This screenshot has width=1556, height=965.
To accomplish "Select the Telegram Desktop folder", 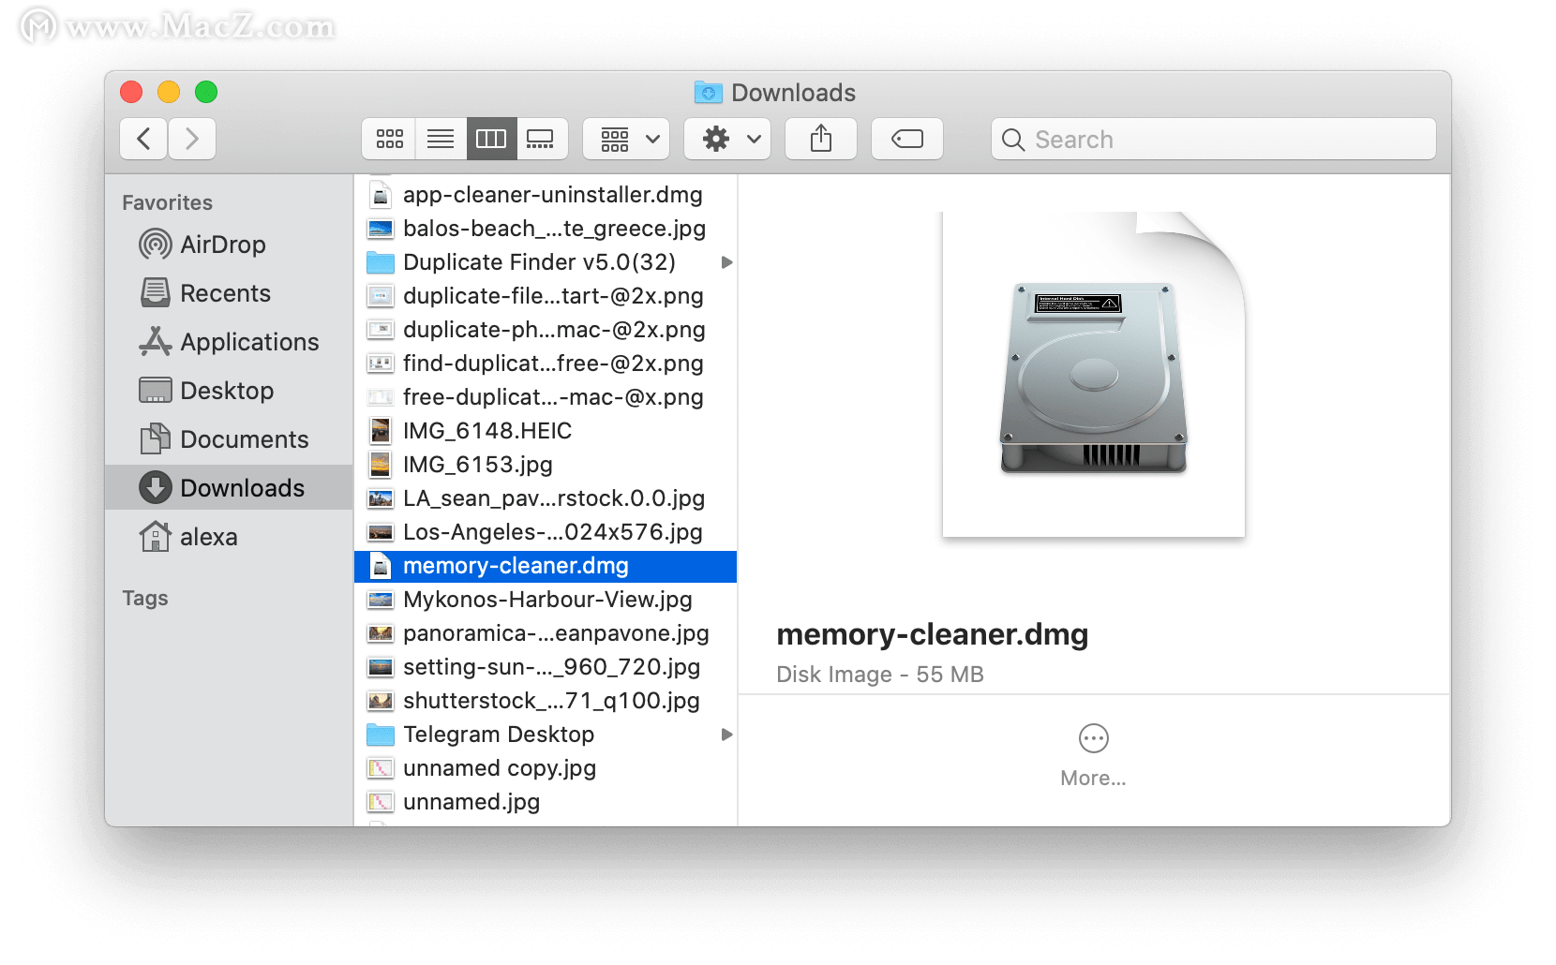I will [x=546, y=735].
